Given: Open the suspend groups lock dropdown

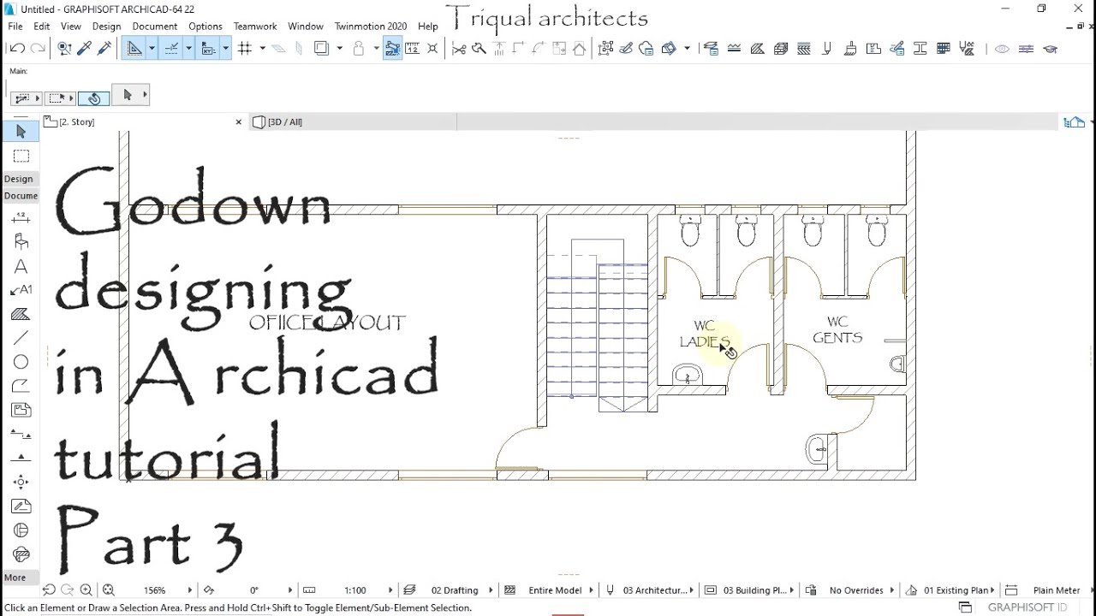Looking at the screenshot, I should coord(376,49).
